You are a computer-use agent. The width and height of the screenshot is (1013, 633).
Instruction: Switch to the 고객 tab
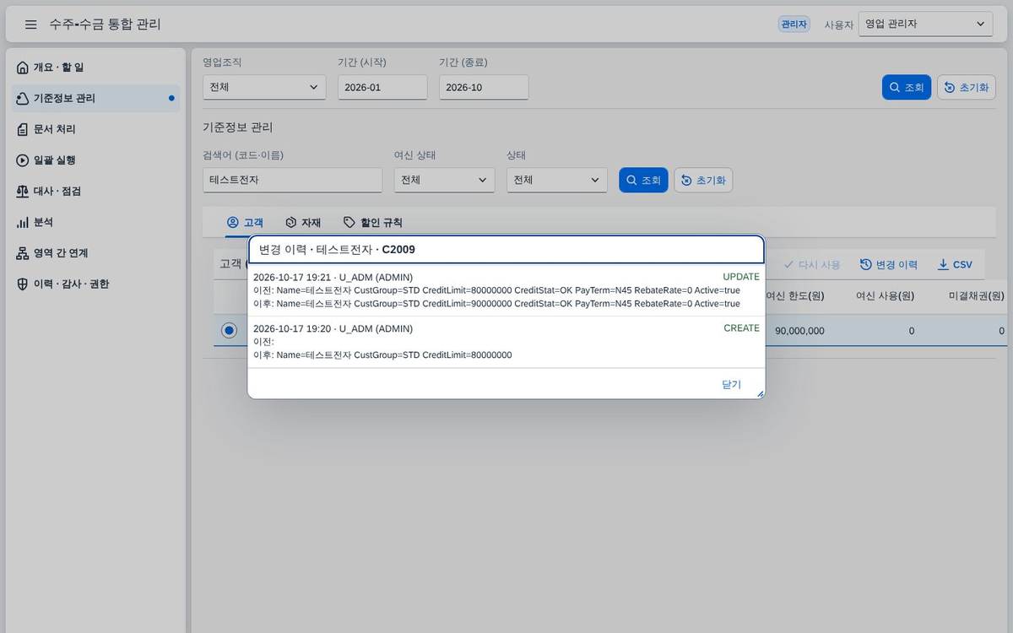245,223
